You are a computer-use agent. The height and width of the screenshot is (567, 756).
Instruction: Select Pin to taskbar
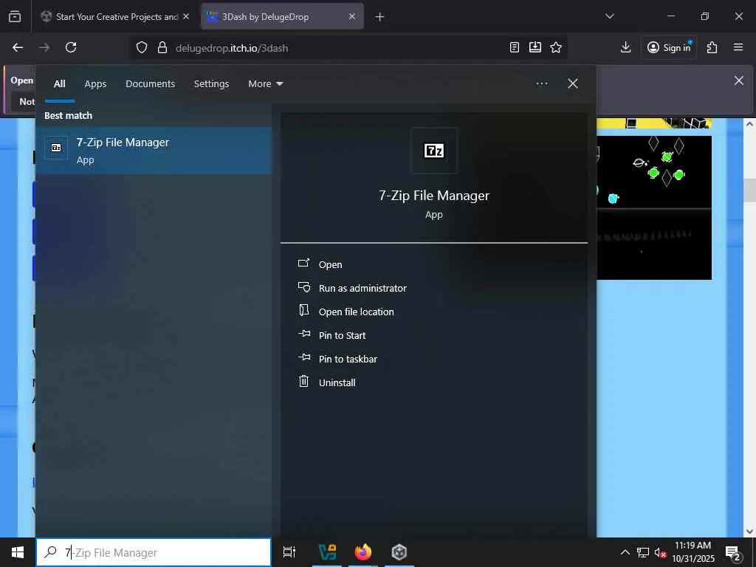pyautogui.click(x=348, y=359)
